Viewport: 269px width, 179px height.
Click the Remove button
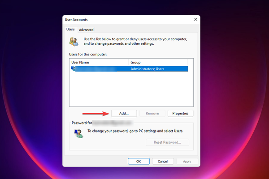[152, 114]
